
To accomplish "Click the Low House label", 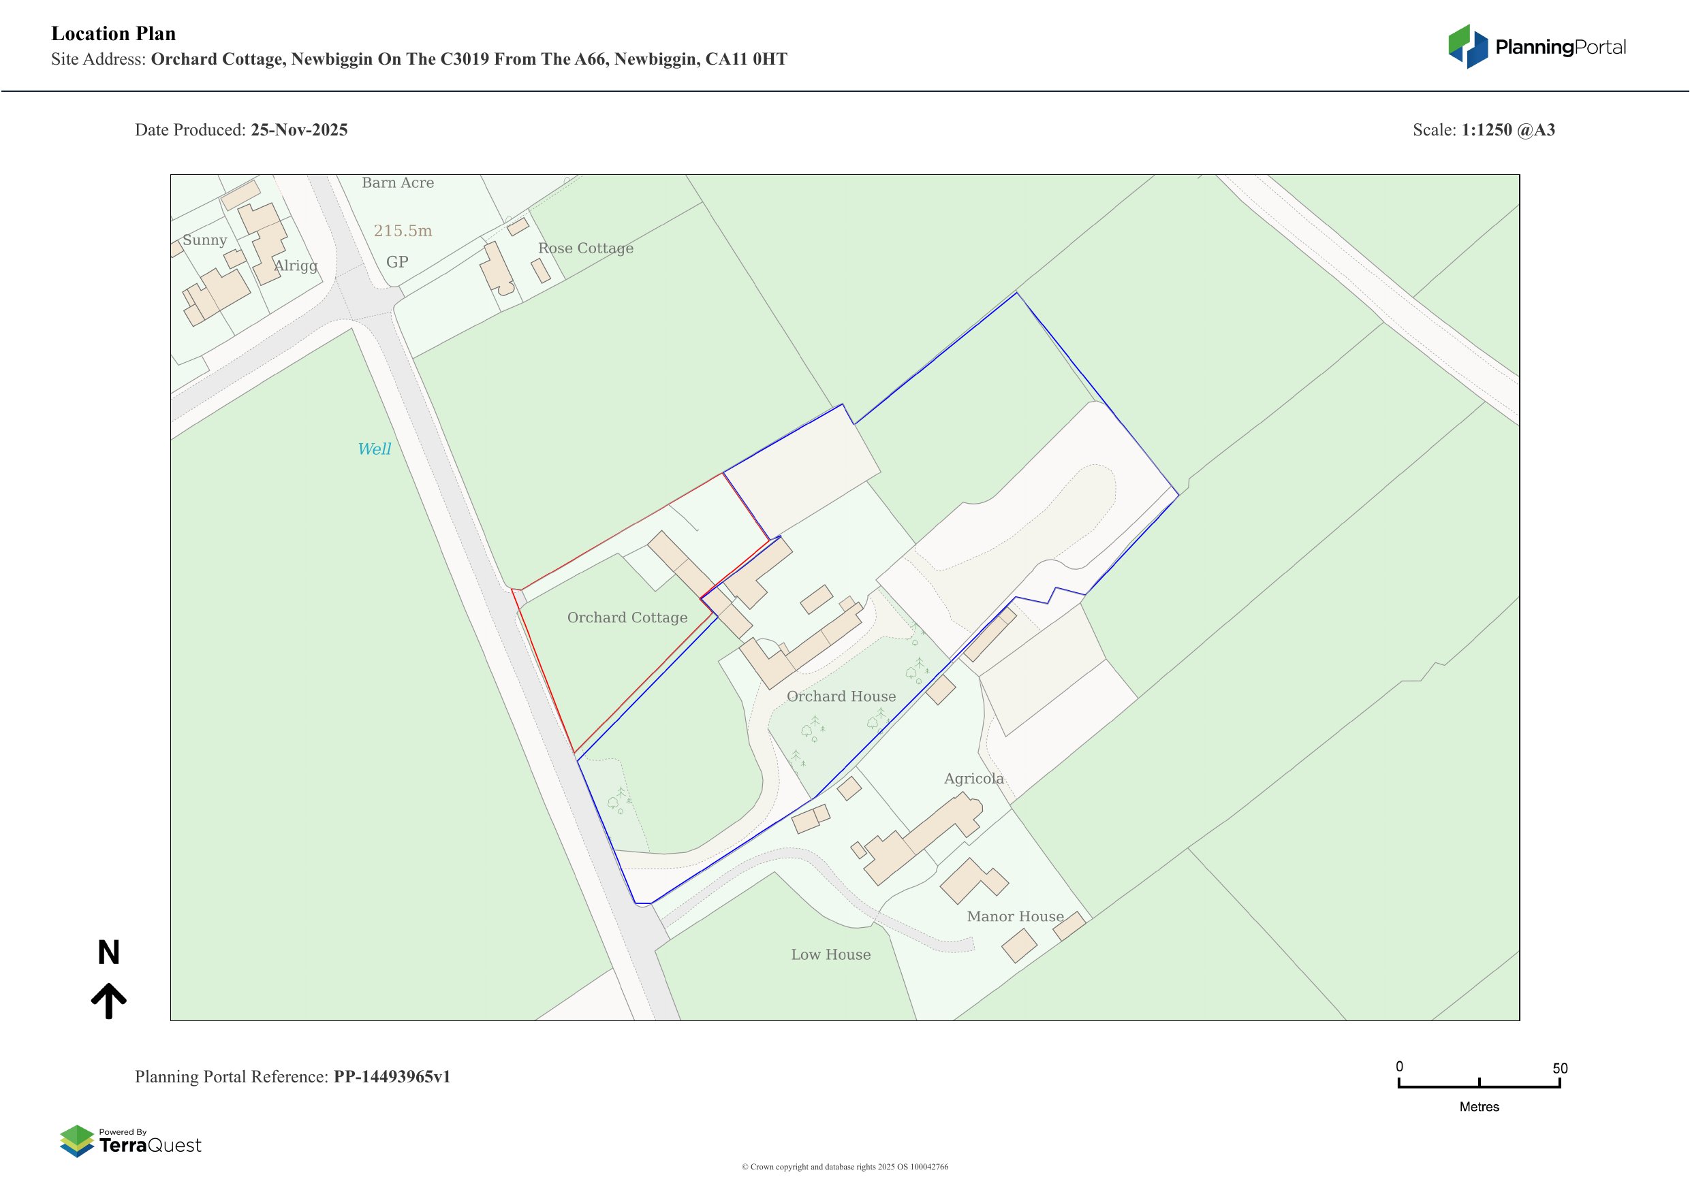I will click(x=830, y=955).
